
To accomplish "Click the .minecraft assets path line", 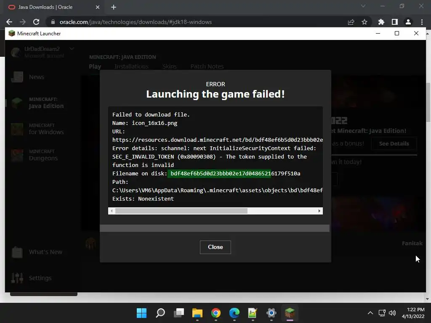I will point(218,191).
